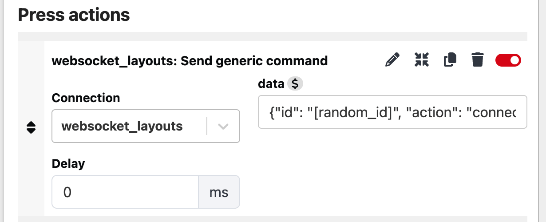Click the pencil icon to rename action

392,59
